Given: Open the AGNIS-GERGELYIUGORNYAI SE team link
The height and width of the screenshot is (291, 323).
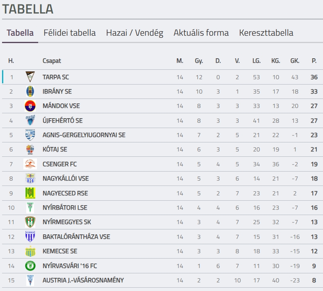Looking at the screenshot, I should (84, 135).
